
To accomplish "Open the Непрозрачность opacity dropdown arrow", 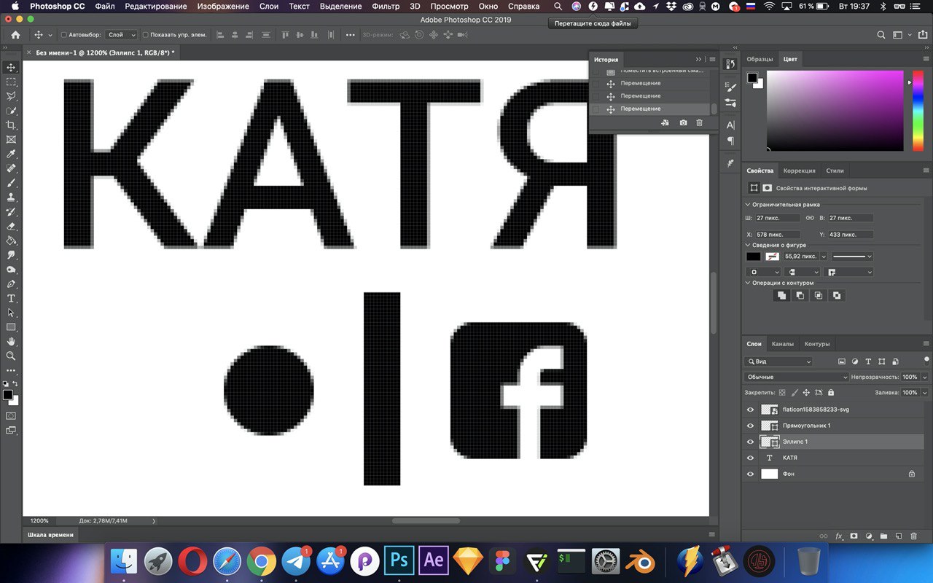I will tap(924, 377).
